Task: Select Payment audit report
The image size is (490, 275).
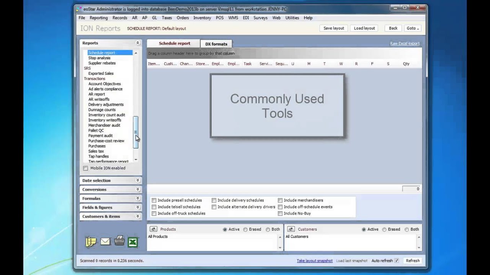Action: [100, 136]
